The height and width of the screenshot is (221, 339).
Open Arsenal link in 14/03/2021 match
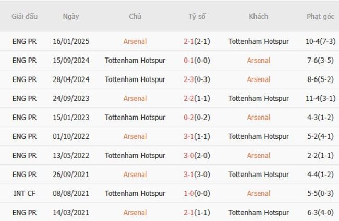[135, 213]
